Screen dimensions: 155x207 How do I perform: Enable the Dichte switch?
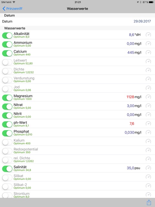pyautogui.click(x=7, y=71)
